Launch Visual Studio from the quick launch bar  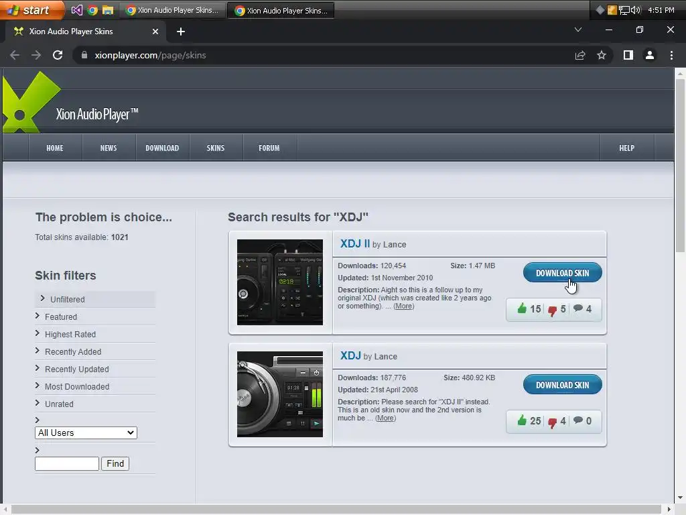click(x=76, y=10)
